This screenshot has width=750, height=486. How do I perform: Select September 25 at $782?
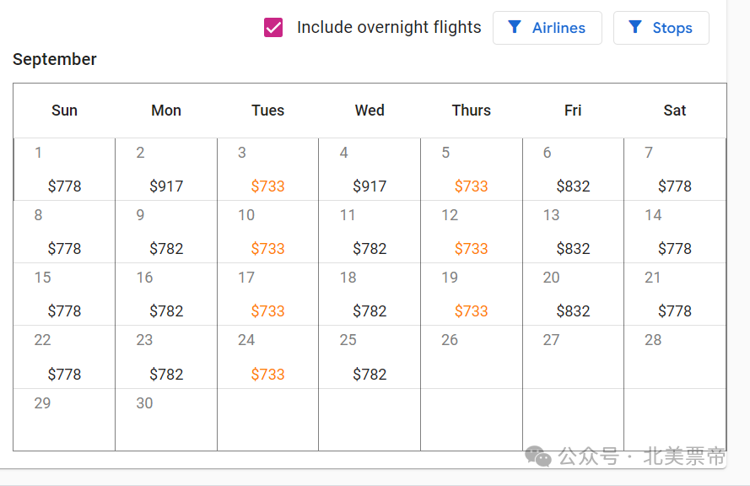[370, 357]
